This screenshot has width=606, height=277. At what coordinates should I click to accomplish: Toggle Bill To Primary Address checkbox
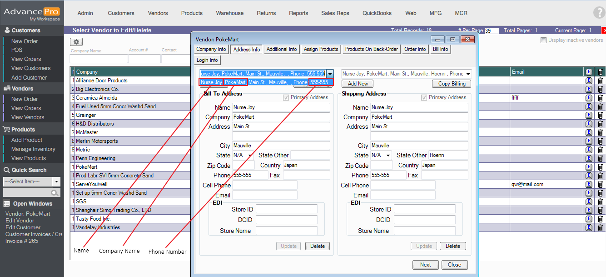tap(286, 97)
